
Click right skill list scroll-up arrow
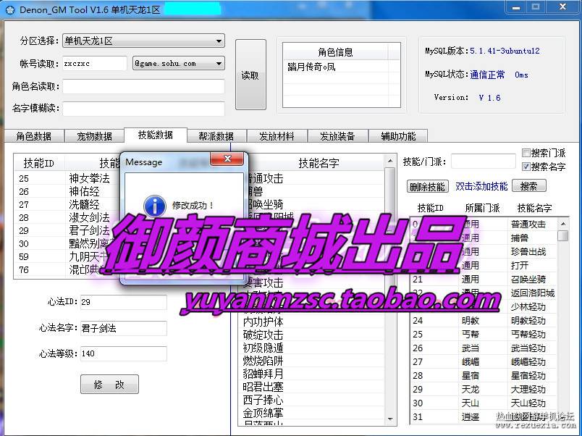coord(563,224)
